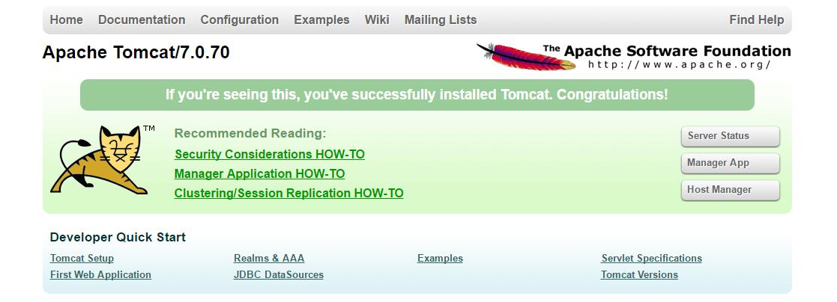837x302 pixels.
Task: Click the Tomcat cat mascot logo
Action: tap(102, 160)
